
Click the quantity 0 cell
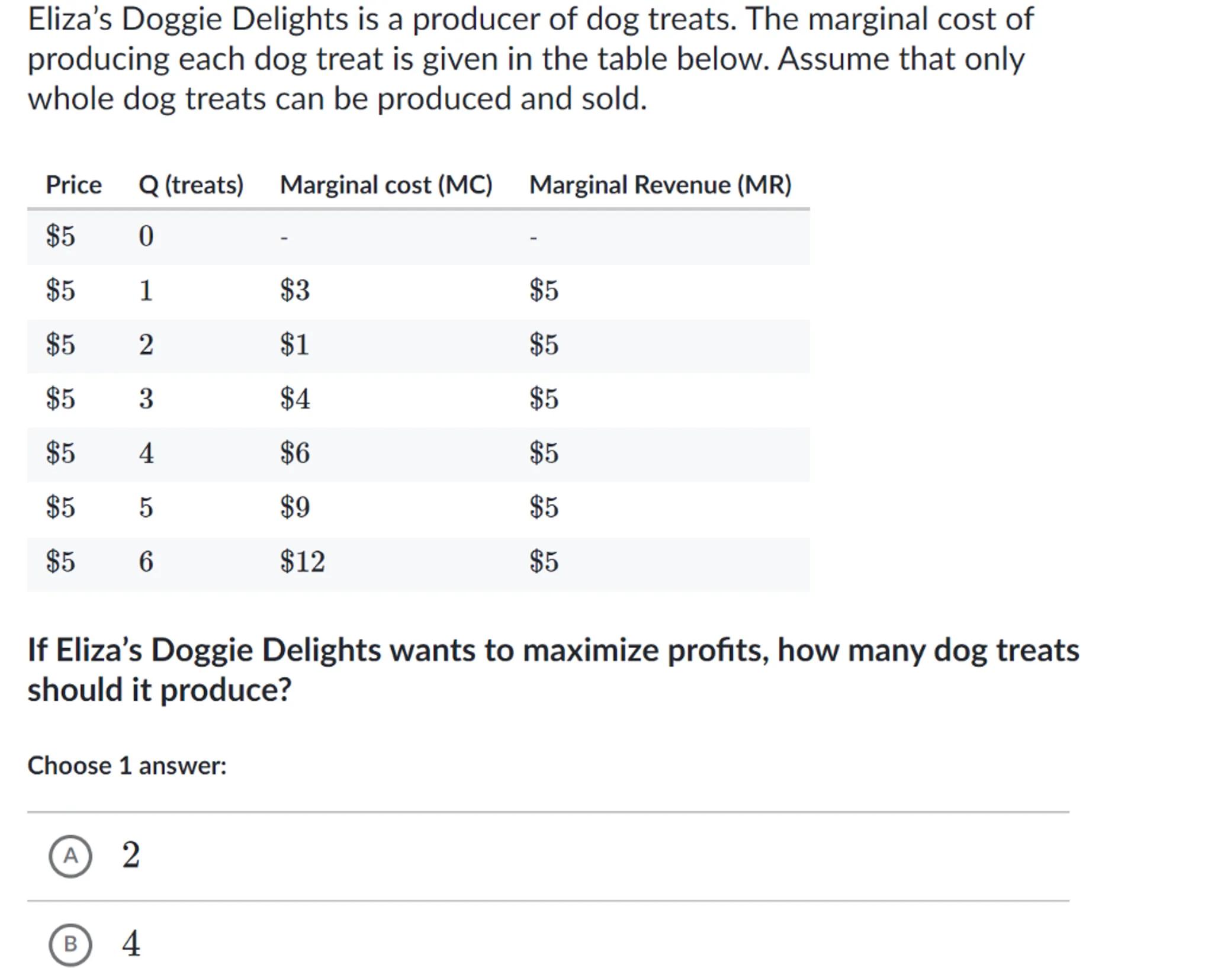(146, 236)
